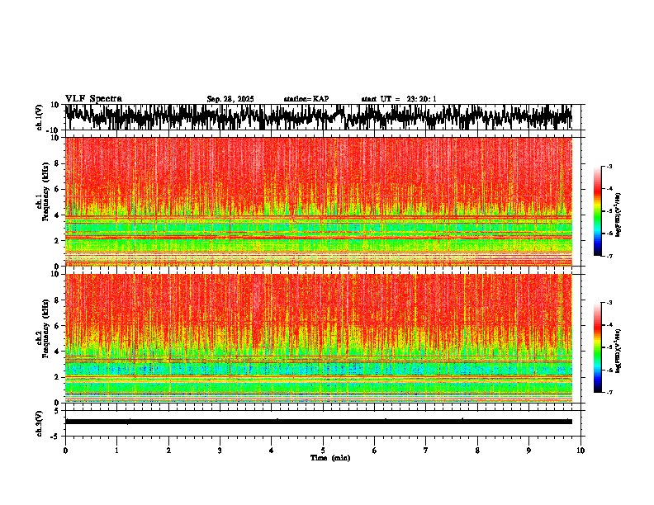
Task: Click time-axis tick label "1"
Action: [x=116, y=451]
